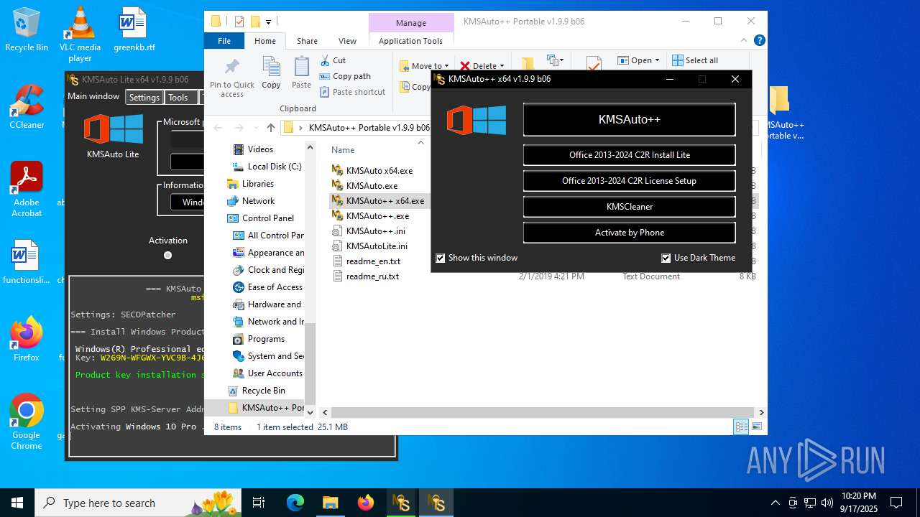Open the Firefox desktop shortcut
This screenshot has width=920, height=517.
[27, 338]
